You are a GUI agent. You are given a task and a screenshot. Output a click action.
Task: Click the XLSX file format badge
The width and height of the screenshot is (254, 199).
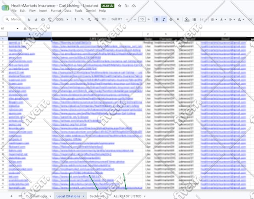click(107, 6)
